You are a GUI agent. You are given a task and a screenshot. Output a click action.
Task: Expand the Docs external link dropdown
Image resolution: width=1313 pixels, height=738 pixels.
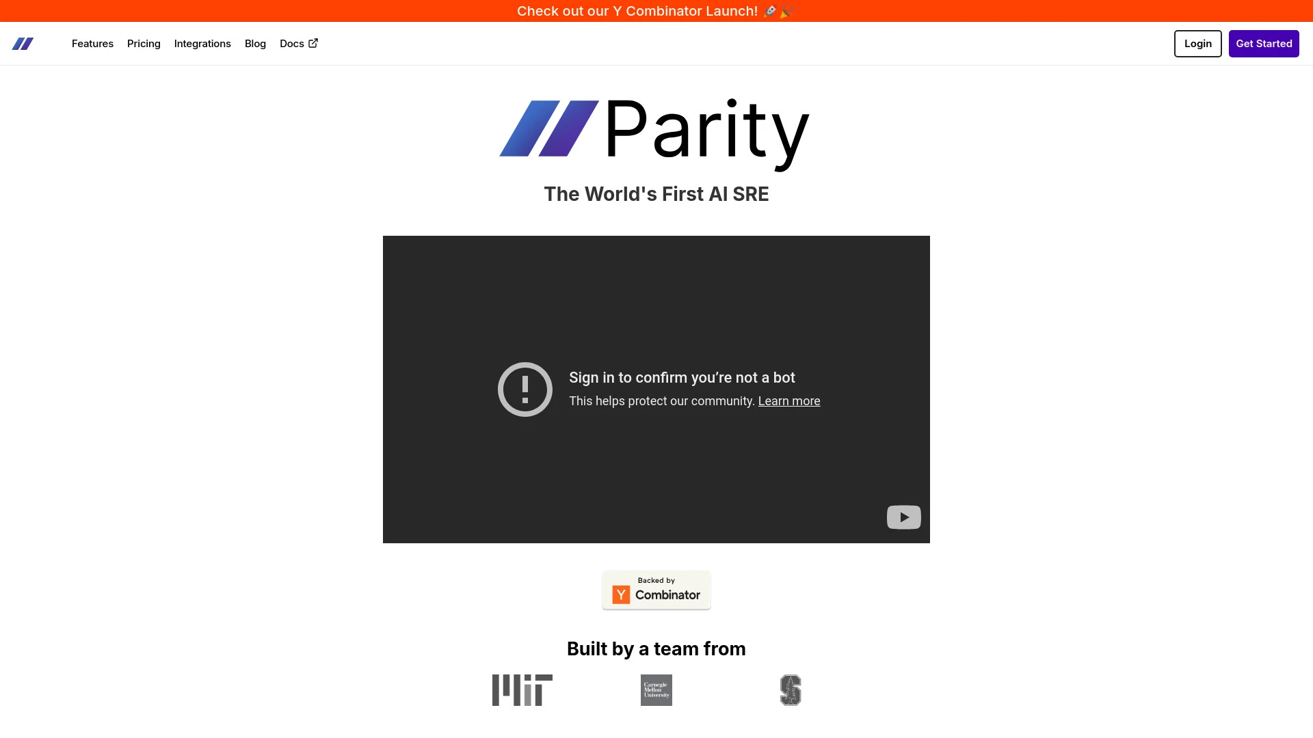pos(300,43)
